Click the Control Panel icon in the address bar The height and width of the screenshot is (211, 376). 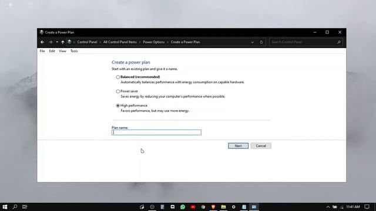tap(69, 42)
